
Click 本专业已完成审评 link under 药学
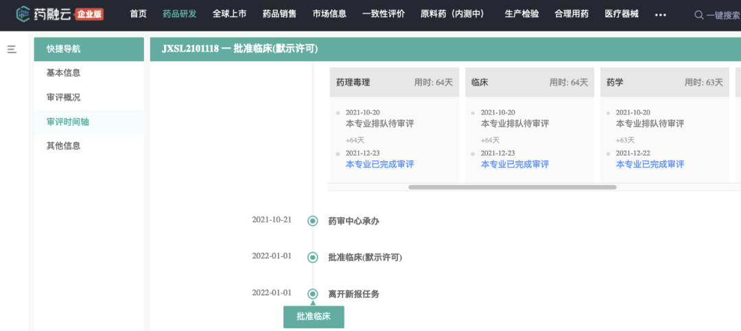click(650, 164)
